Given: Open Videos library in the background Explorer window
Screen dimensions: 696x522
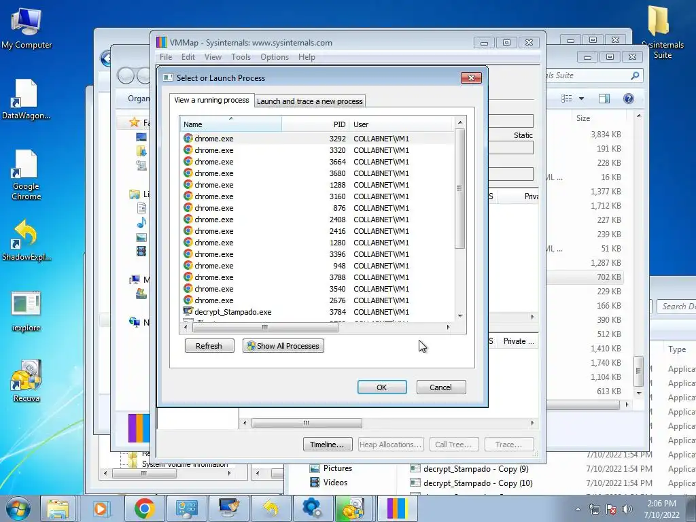Looking at the screenshot, I should [328, 483].
